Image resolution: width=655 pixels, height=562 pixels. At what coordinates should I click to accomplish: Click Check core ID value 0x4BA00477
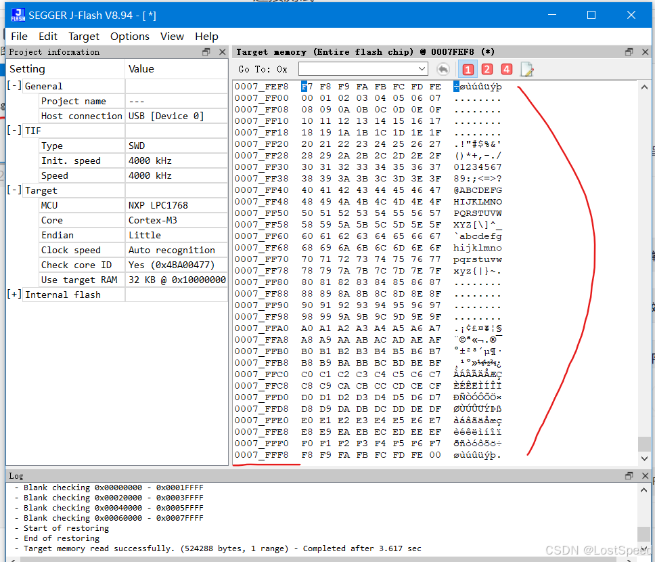(x=171, y=265)
